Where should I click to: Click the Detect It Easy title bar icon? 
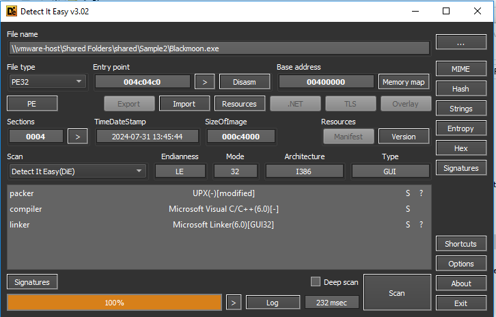pyautogui.click(x=12, y=12)
